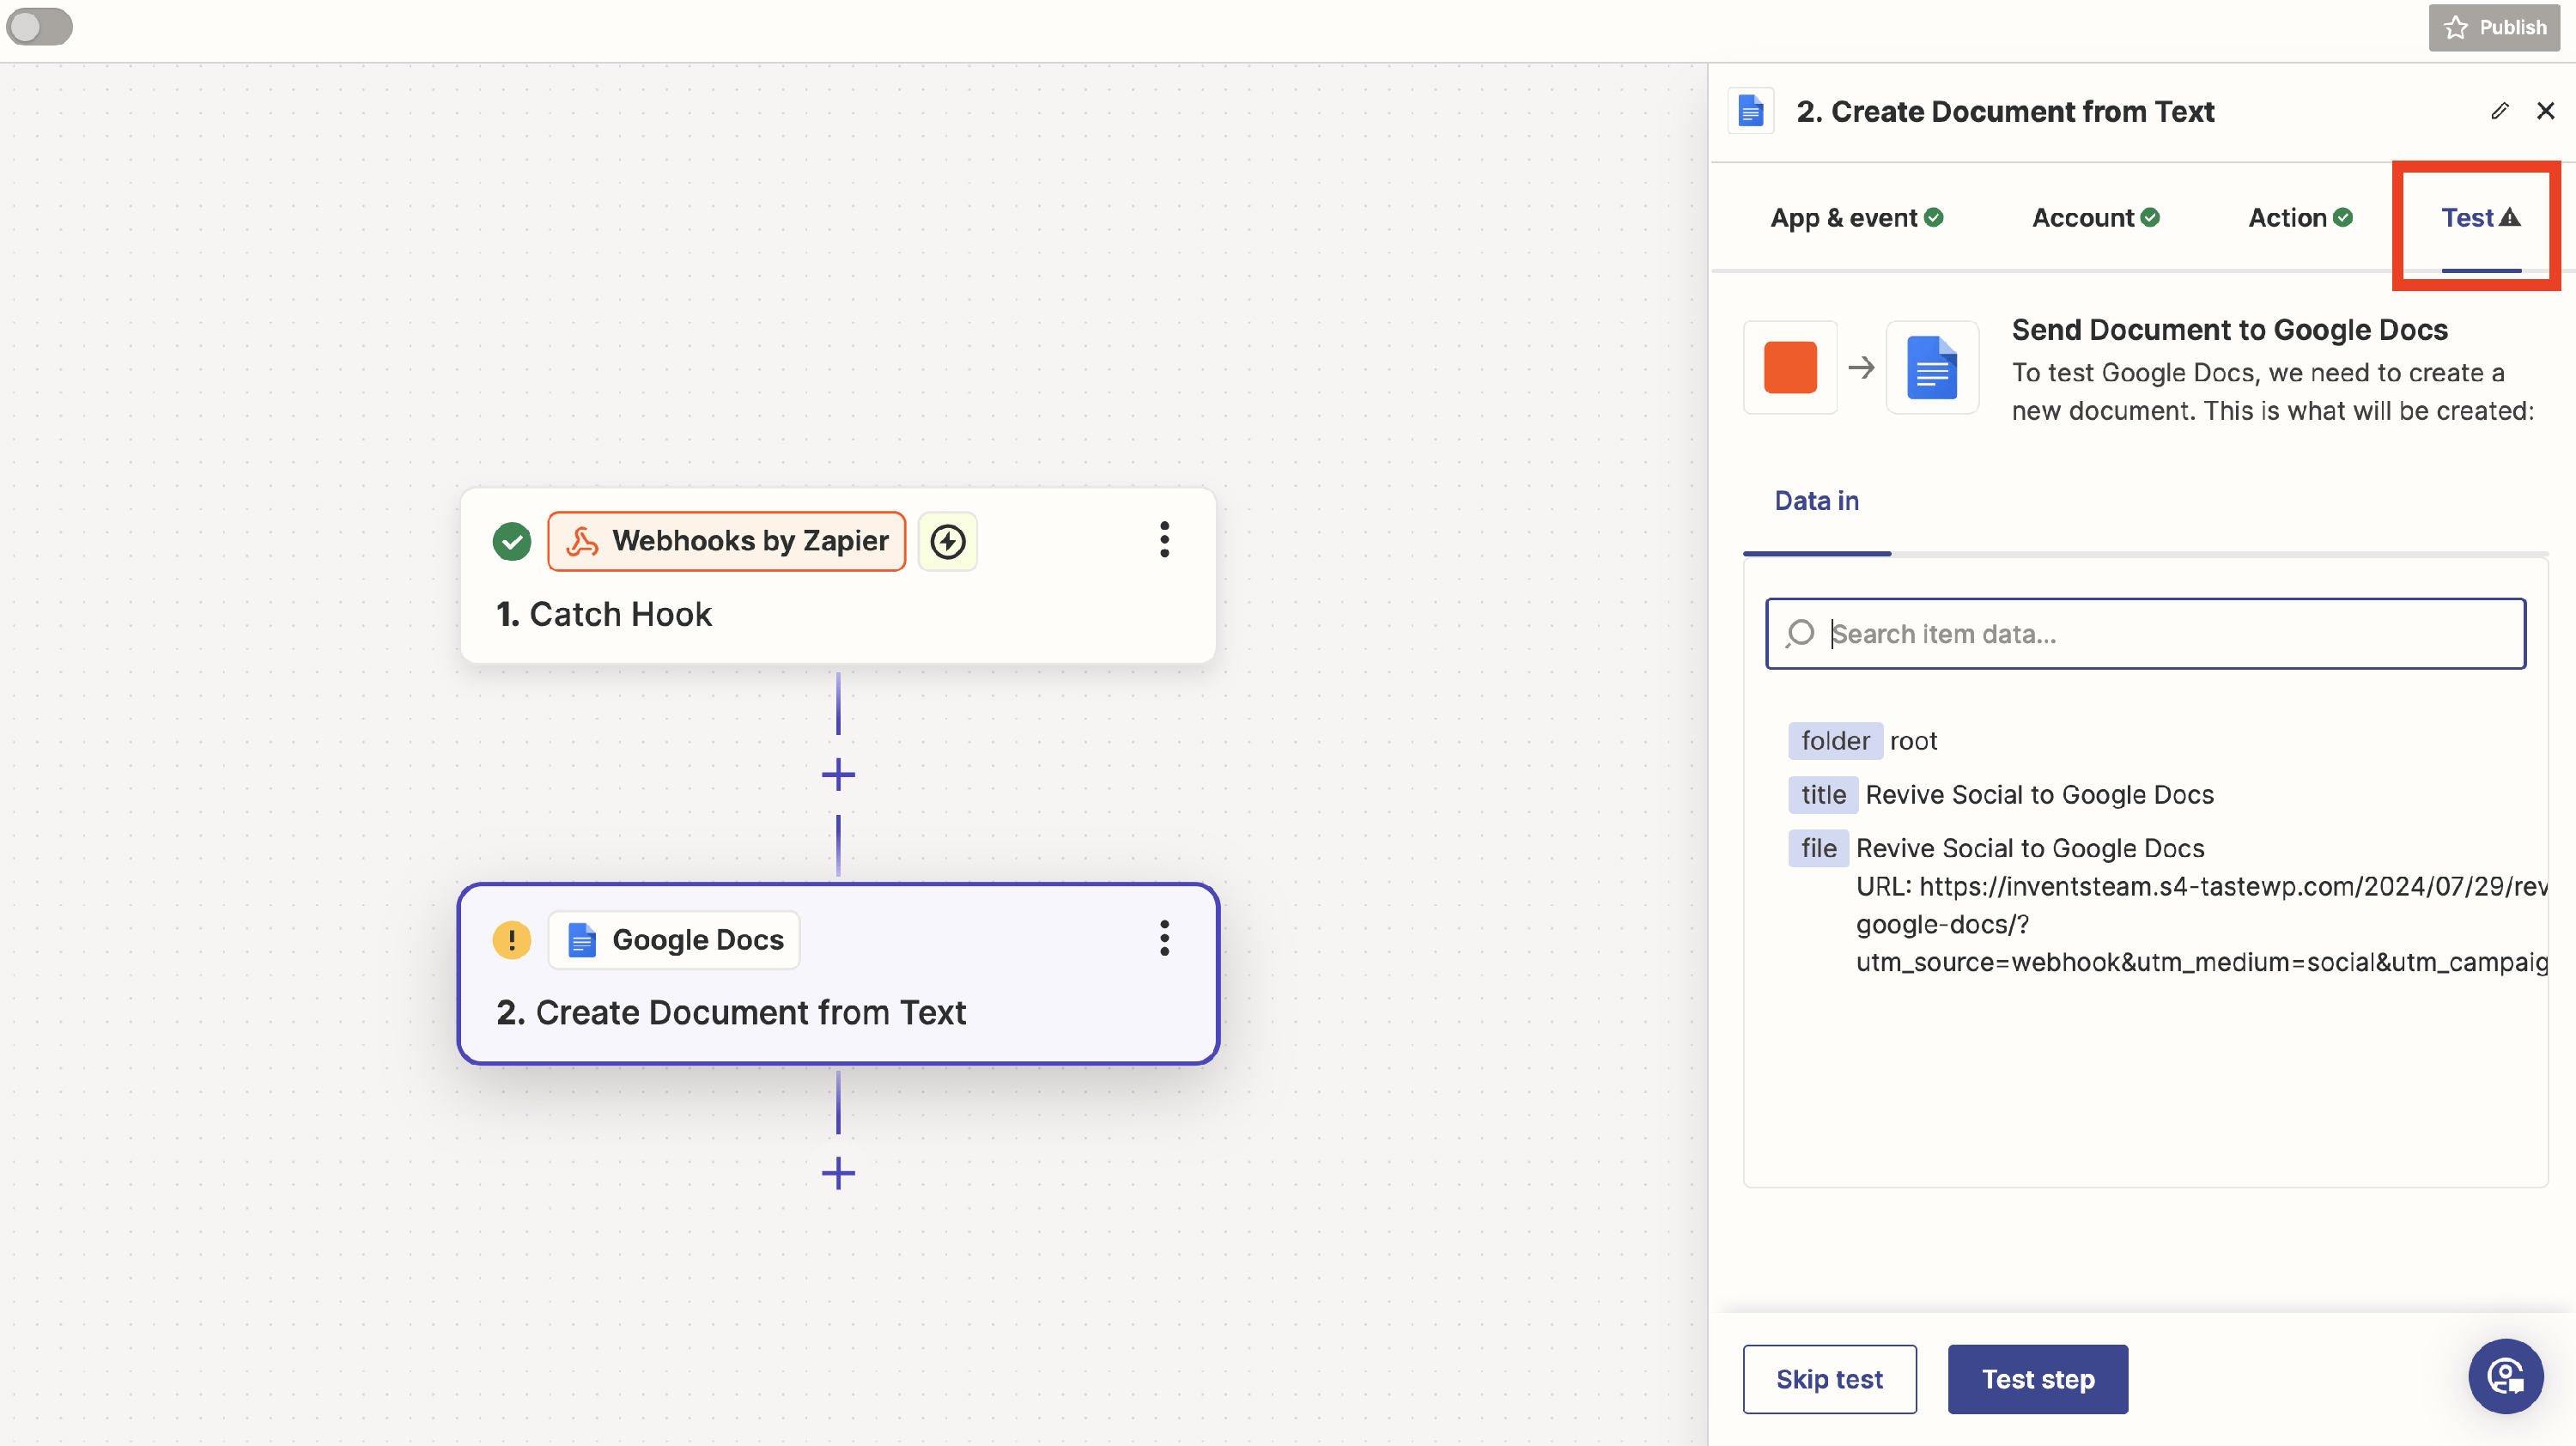Click the Test step button
Image resolution: width=2576 pixels, height=1446 pixels.
[x=2037, y=1379]
